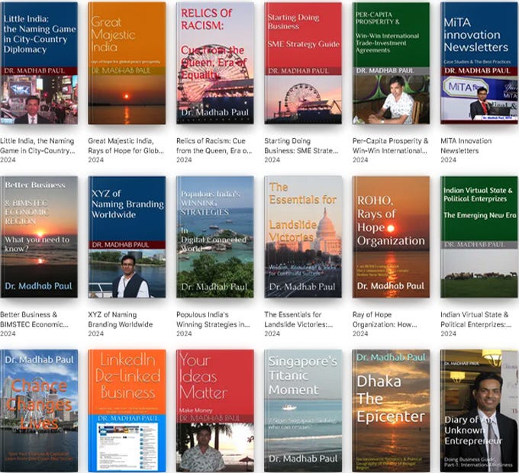The height and width of the screenshot is (473, 519).
Task: Open the 'Ray of Hope Organization: How...' title
Action: click(x=385, y=320)
